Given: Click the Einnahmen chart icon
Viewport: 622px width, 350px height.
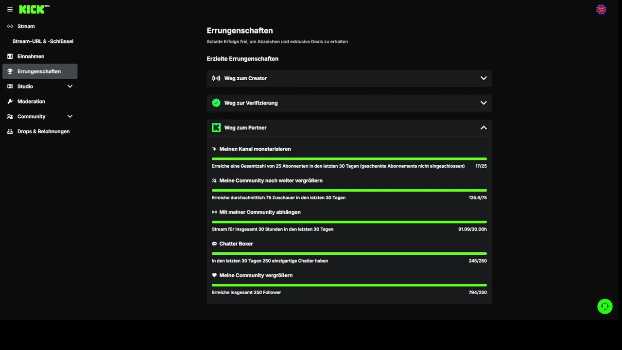Looking at the screenshot, I should click(x=10, y=56).
